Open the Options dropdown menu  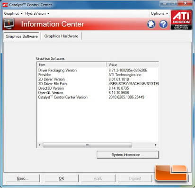tap(159, 13)
